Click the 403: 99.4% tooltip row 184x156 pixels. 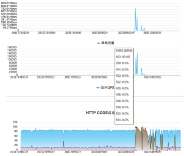click(x=123, y=57)
